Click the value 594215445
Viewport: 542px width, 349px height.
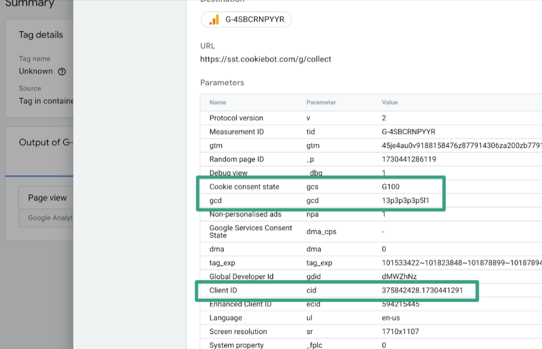(x=401, y=304)
